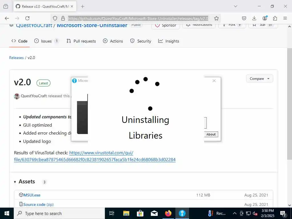Reload the page with the refresh icon
292x219 pixels.
[27, 18]
